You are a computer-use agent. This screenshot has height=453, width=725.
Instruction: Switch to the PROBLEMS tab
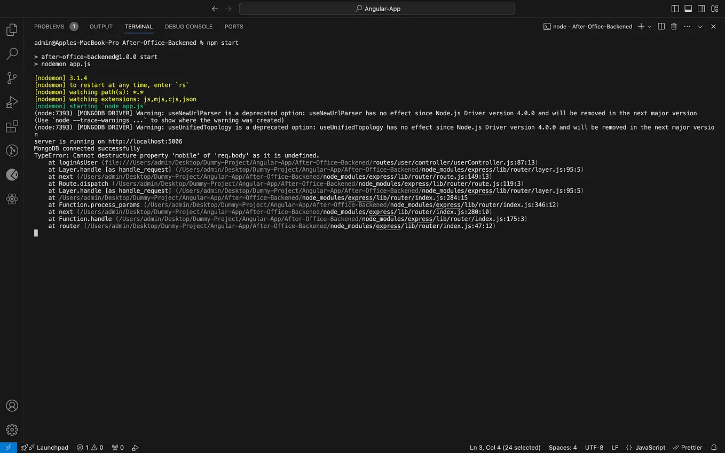pos(51,26)
